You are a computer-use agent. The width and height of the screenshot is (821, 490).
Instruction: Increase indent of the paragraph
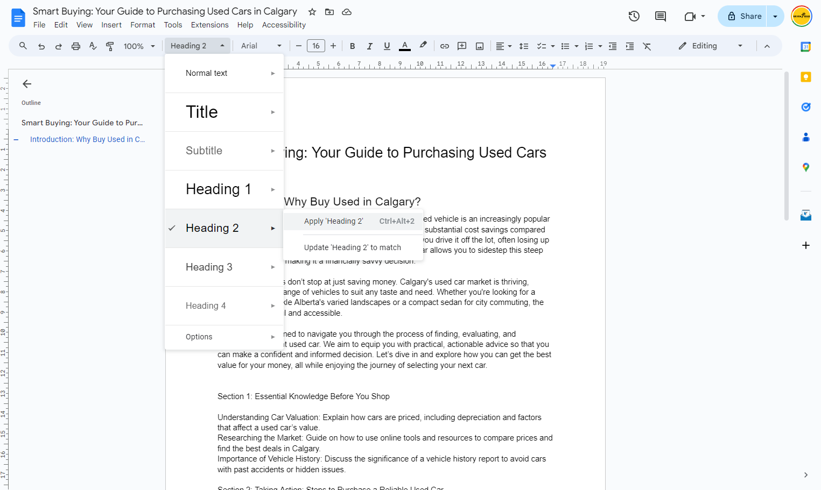coord(630,46)
